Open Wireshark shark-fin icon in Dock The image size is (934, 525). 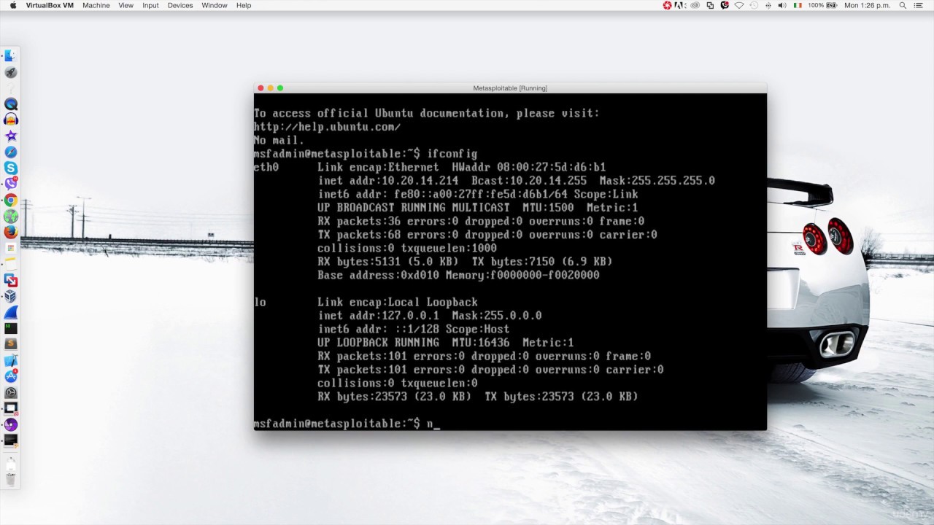pyautogui.click(x=10, y=313)
